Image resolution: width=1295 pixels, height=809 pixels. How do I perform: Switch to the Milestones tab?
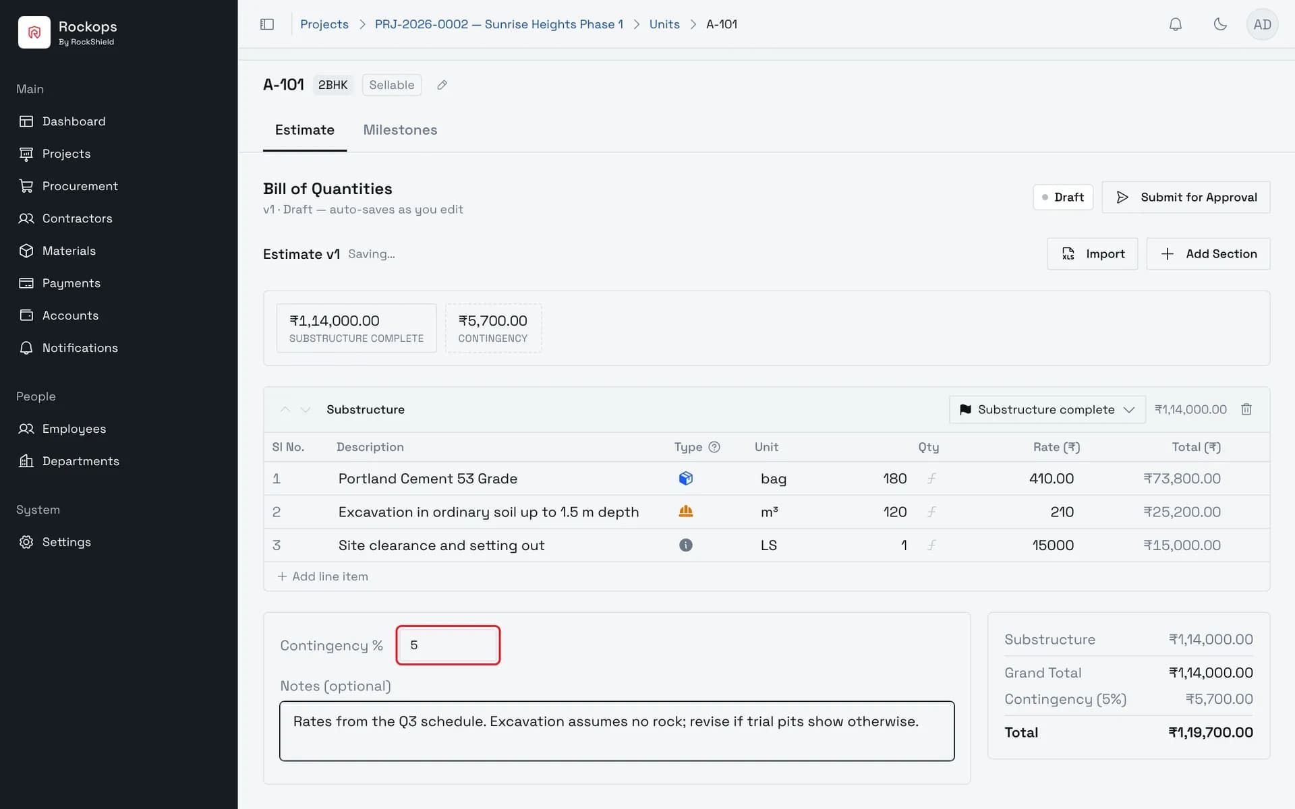pos(400,130)
